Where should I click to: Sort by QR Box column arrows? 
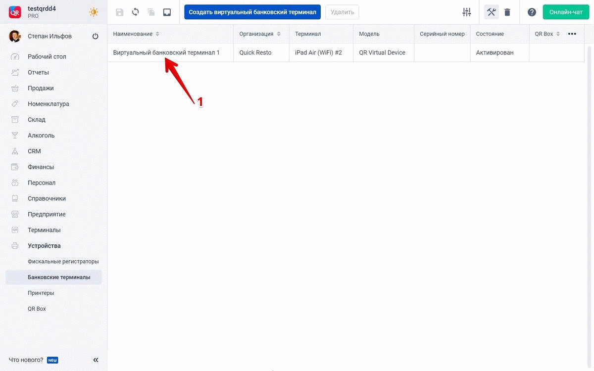coord(558,34)
